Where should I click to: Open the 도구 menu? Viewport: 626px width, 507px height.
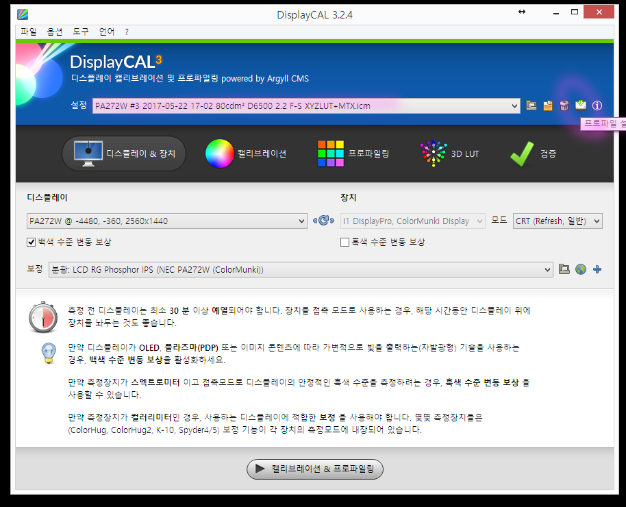(x=81, y=32)
